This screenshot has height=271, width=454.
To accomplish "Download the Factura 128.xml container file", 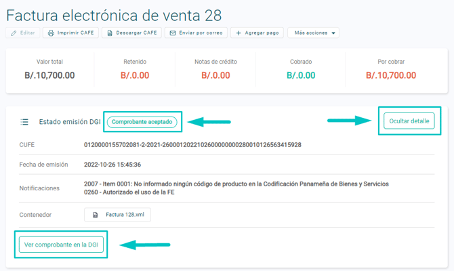I will 117,215.
